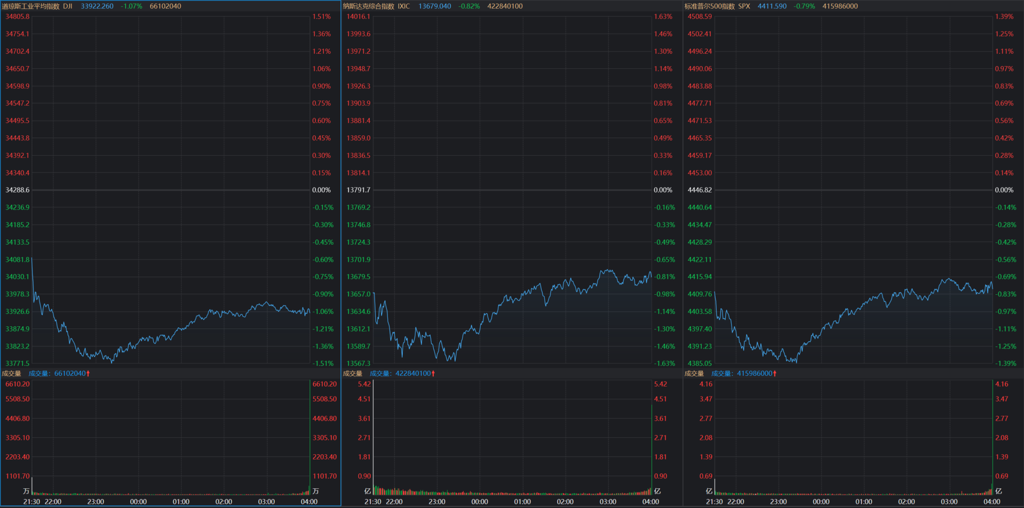
Task: Click the Nasdaq baseline price 13791.7
Action: [x=359, y=190]
